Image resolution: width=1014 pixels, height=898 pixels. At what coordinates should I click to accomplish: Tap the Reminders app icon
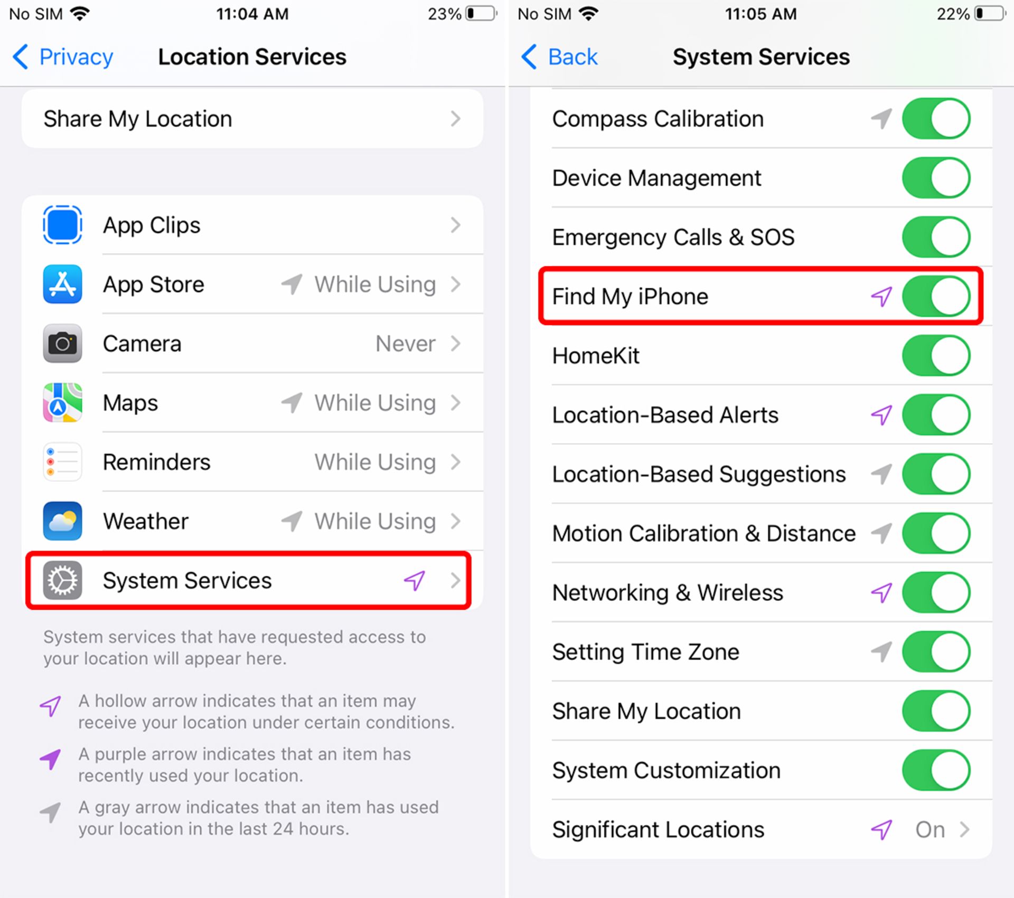pyautogui.click(x=62, y=462)
